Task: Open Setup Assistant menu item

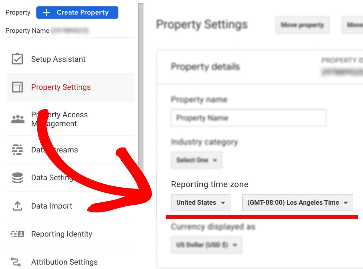Action: click(58, 59)
